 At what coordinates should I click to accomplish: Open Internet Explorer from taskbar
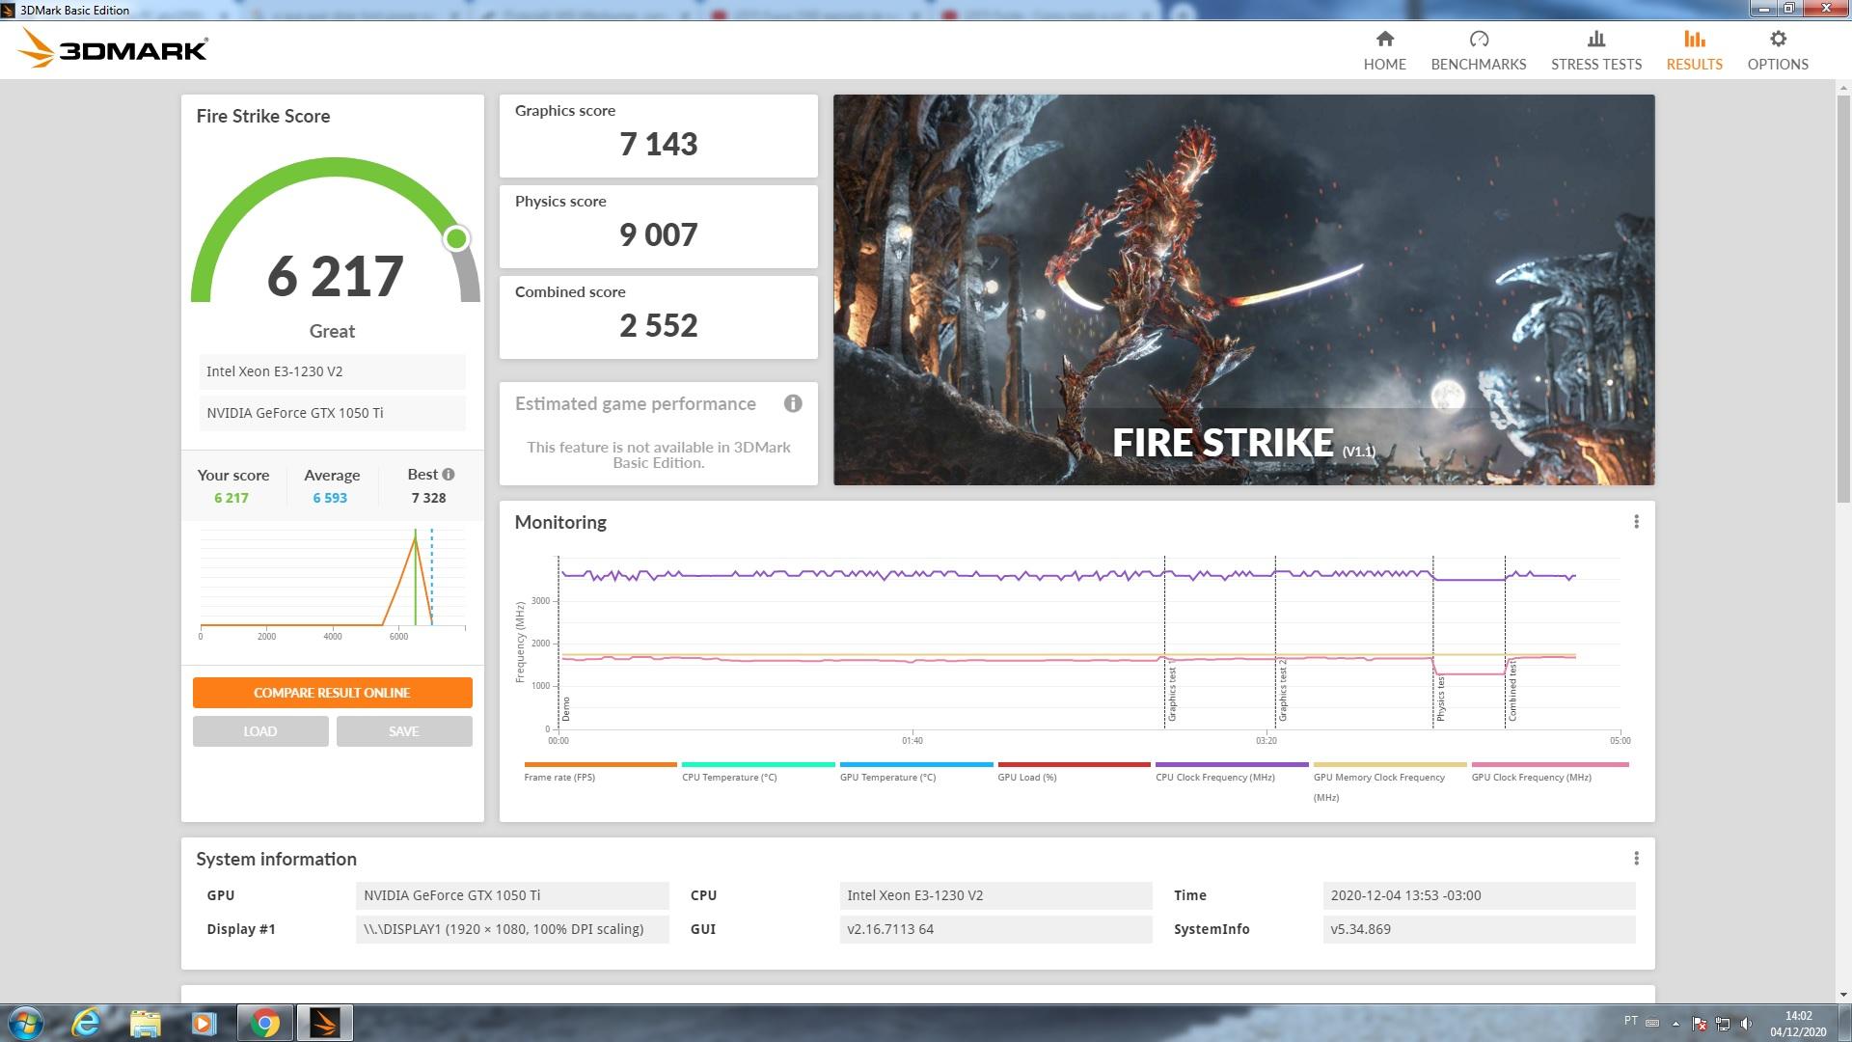point(87,1023)
